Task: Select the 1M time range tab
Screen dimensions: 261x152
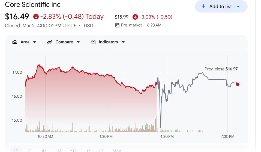Action: 44,151
